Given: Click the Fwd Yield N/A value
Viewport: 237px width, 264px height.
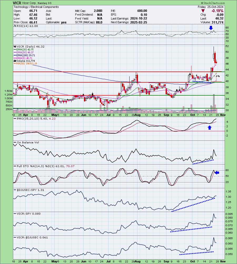Looking at the screenshot, I should [x=100, y=18].
